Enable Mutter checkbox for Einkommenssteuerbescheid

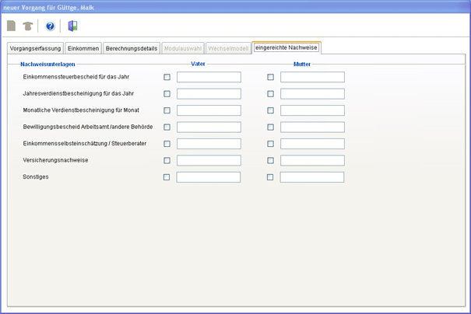click(270, 78)
